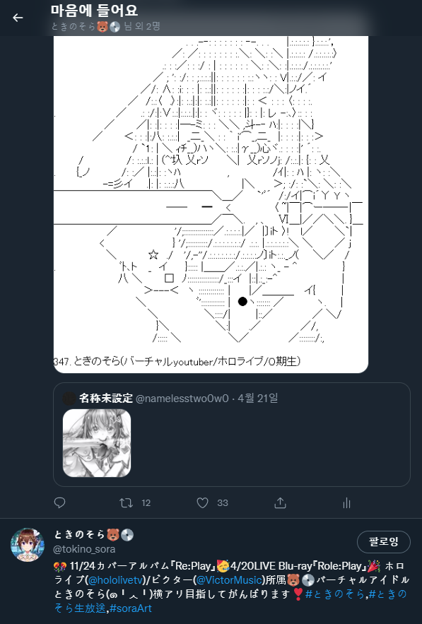The width and height of the screenshot is (422, 624).
Task: Open the ASCII art image
Action: (211, 204)
